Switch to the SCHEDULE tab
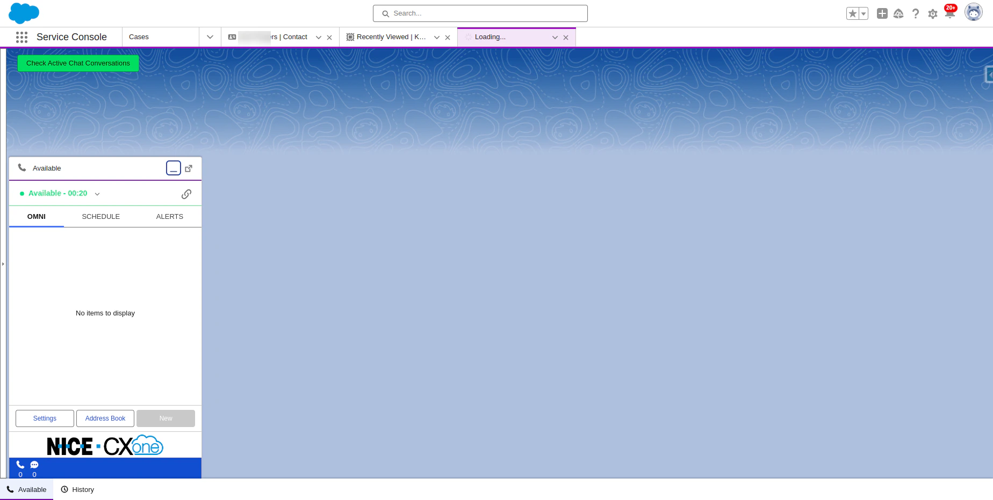Screen dimensions: 993x500 click(x=101, y=217)
